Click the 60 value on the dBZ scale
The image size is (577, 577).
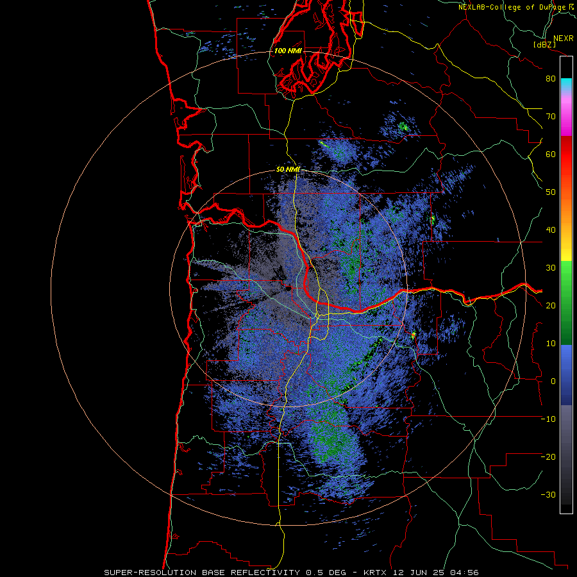click(551, 155)
